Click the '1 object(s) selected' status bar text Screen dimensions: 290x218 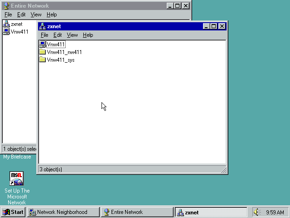pos(19,149)
